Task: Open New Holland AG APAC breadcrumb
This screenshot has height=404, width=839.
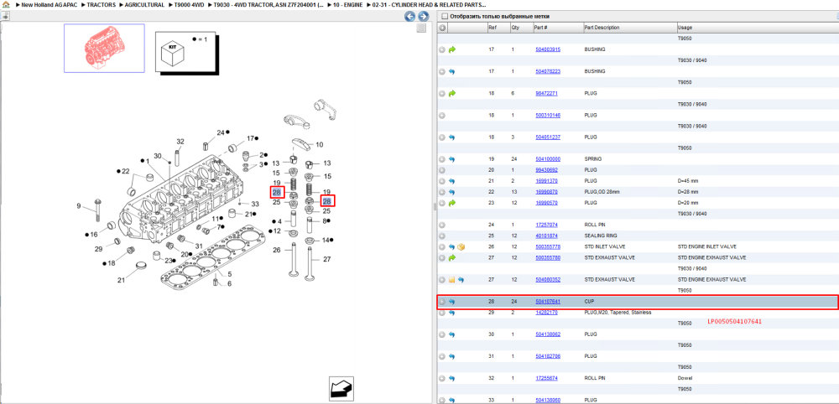Action: click(x=51, y=4)
